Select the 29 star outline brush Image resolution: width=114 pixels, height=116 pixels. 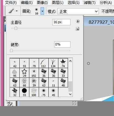click(x=24, y=73)
